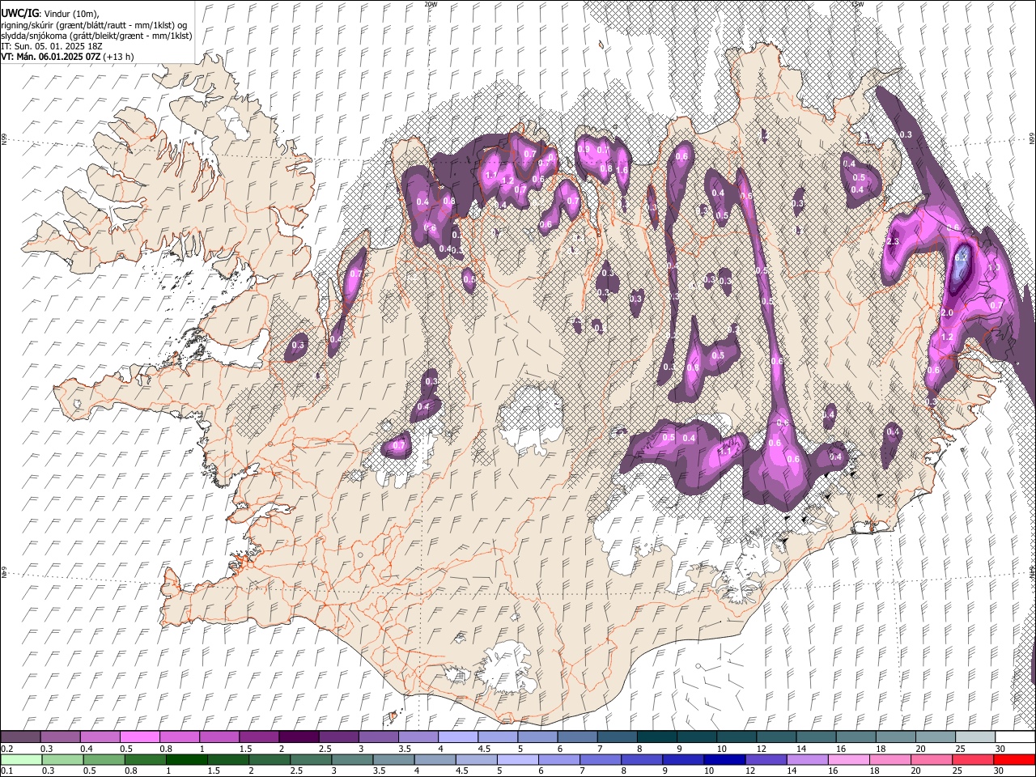Select the light purple lower swatch at 14
Viewport: 1036px width, 777px height.
[807, 760]
